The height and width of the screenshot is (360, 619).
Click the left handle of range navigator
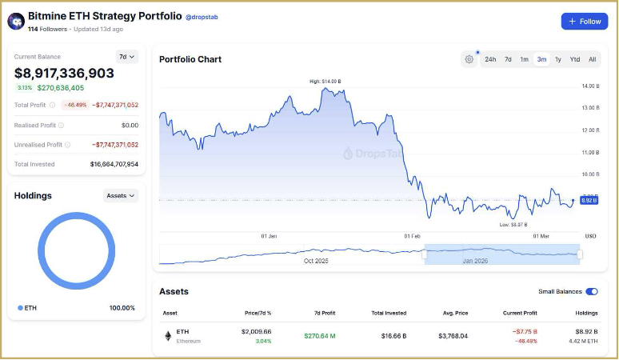(x=425, y=254)
